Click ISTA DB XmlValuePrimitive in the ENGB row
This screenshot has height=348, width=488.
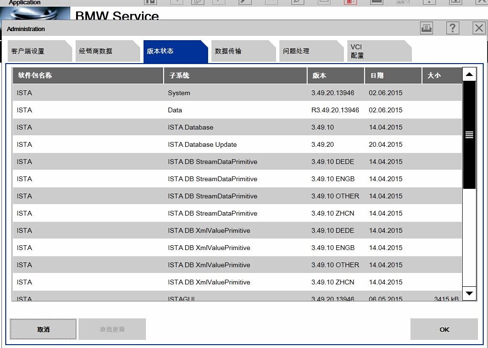click(x=209, y=248)
